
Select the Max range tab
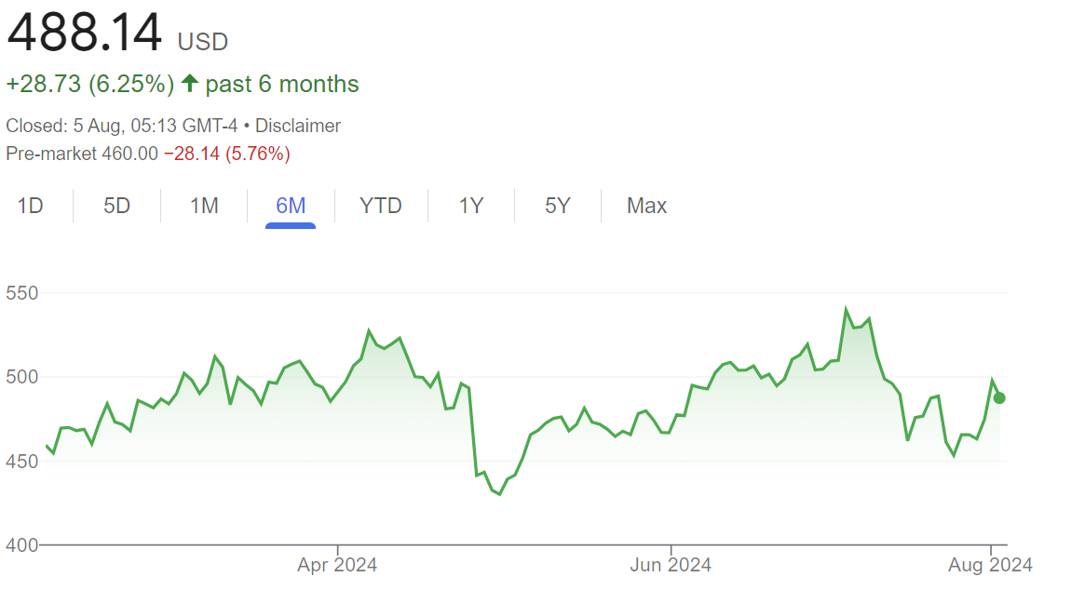[x=646, y=206]
